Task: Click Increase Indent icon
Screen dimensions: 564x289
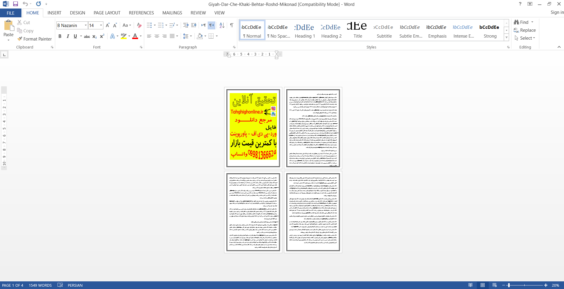Action: 186,25
